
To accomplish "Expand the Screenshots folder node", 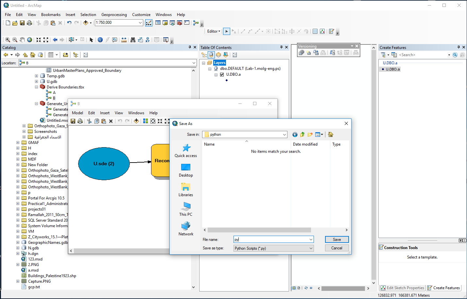I will [x=24, y=132].
